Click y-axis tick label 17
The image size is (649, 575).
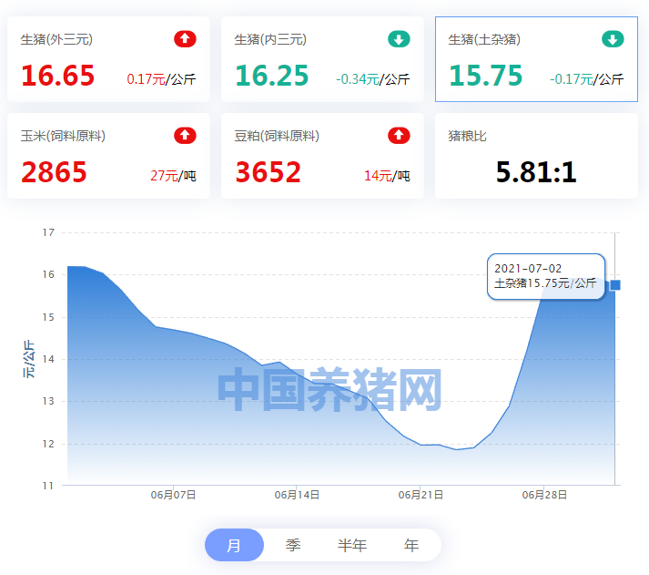click(48, 232)
